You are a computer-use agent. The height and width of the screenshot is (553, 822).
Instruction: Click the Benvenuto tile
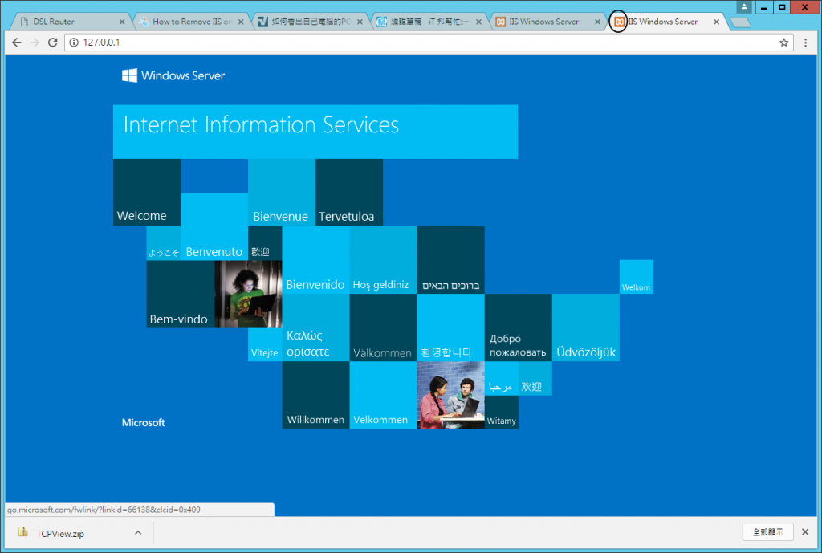tap(214, 226)
